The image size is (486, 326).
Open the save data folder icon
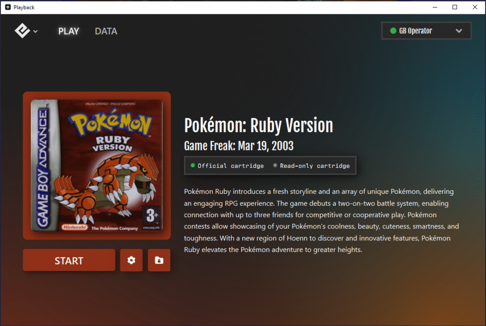(x=159, y=260)
